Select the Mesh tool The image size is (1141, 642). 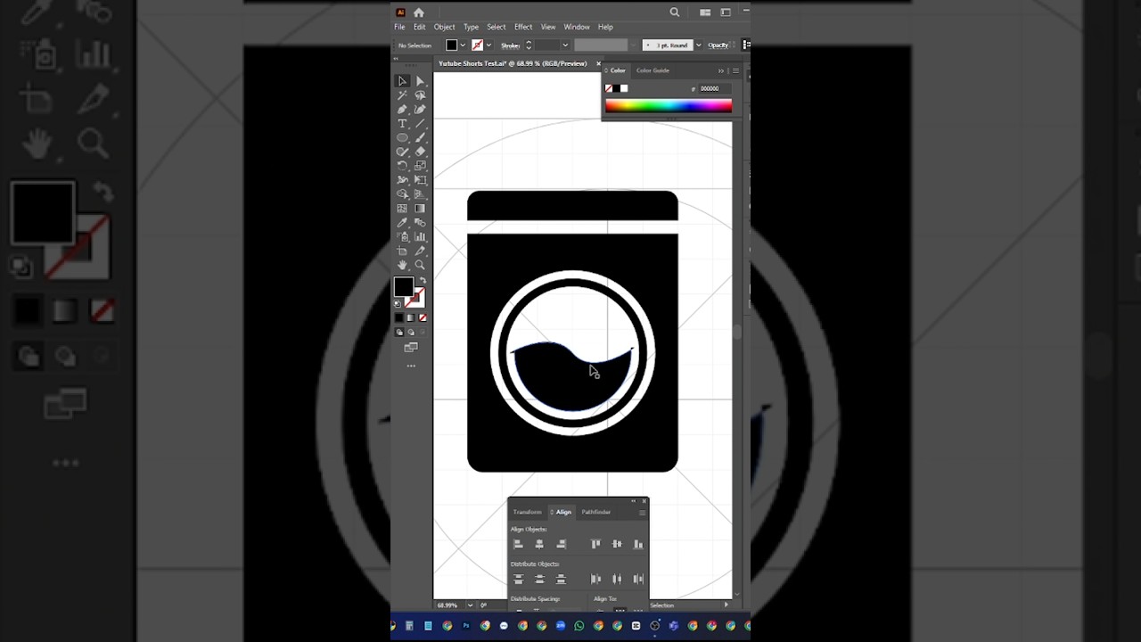(402, 209)
